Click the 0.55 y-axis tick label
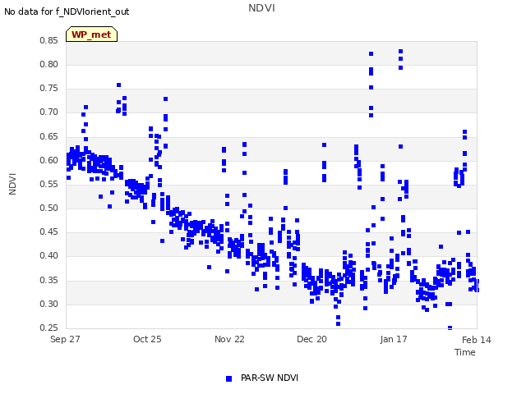Viewport: 526px width, 394px height. (48, 184)
